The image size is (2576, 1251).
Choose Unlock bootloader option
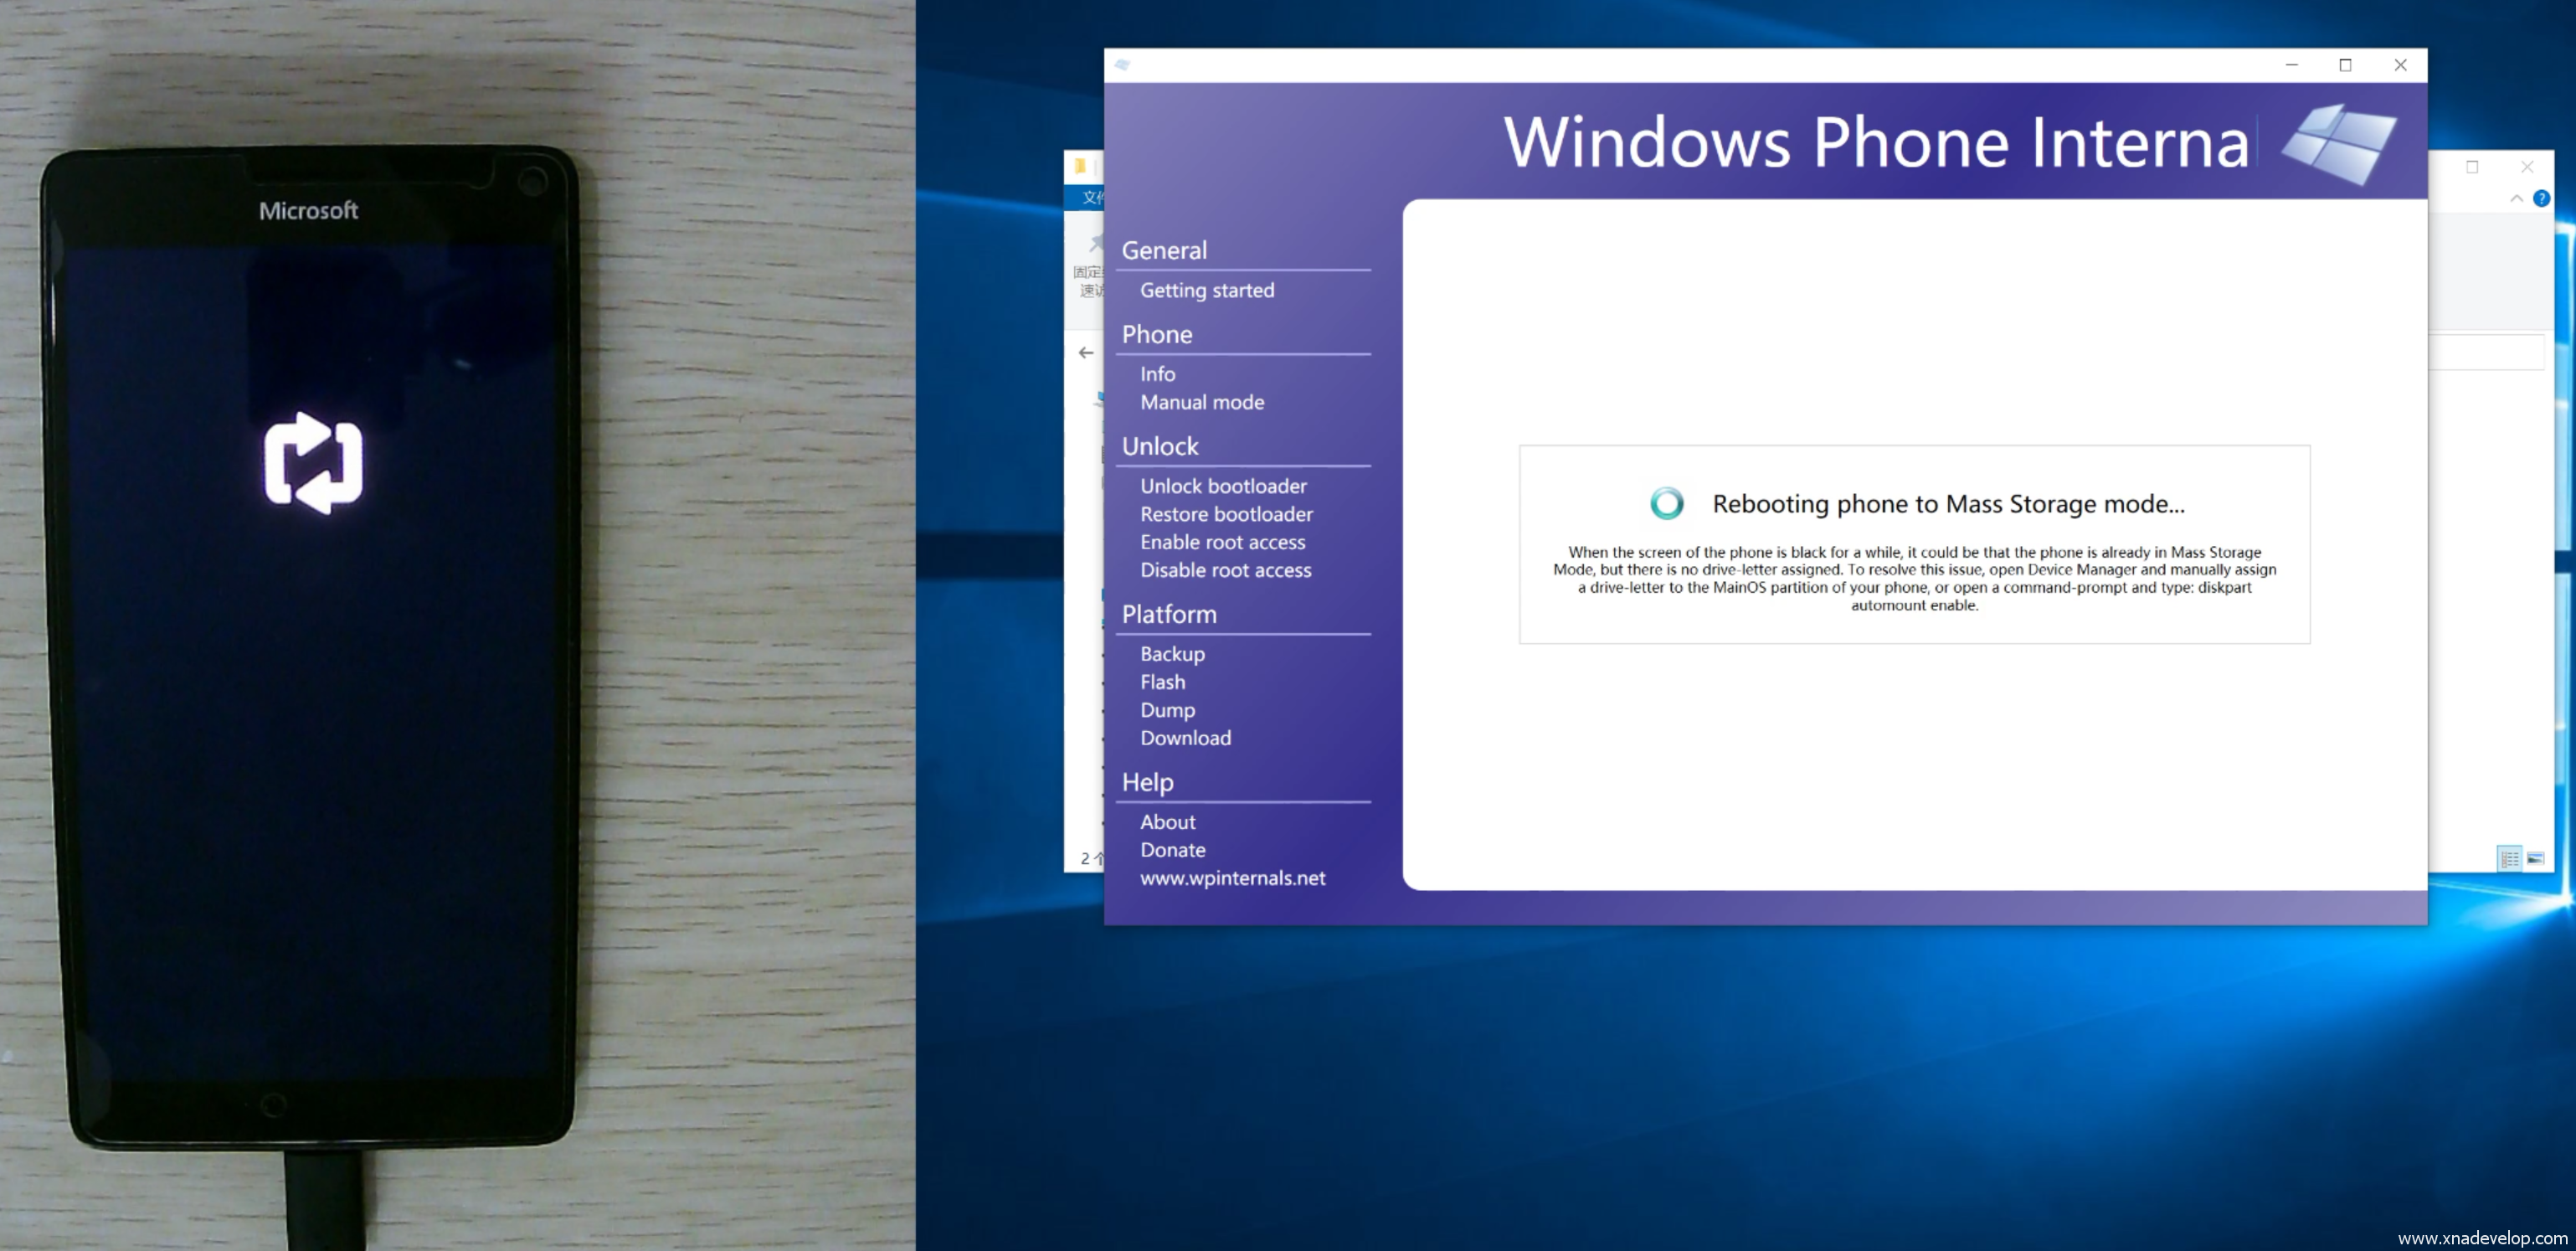1222,486
